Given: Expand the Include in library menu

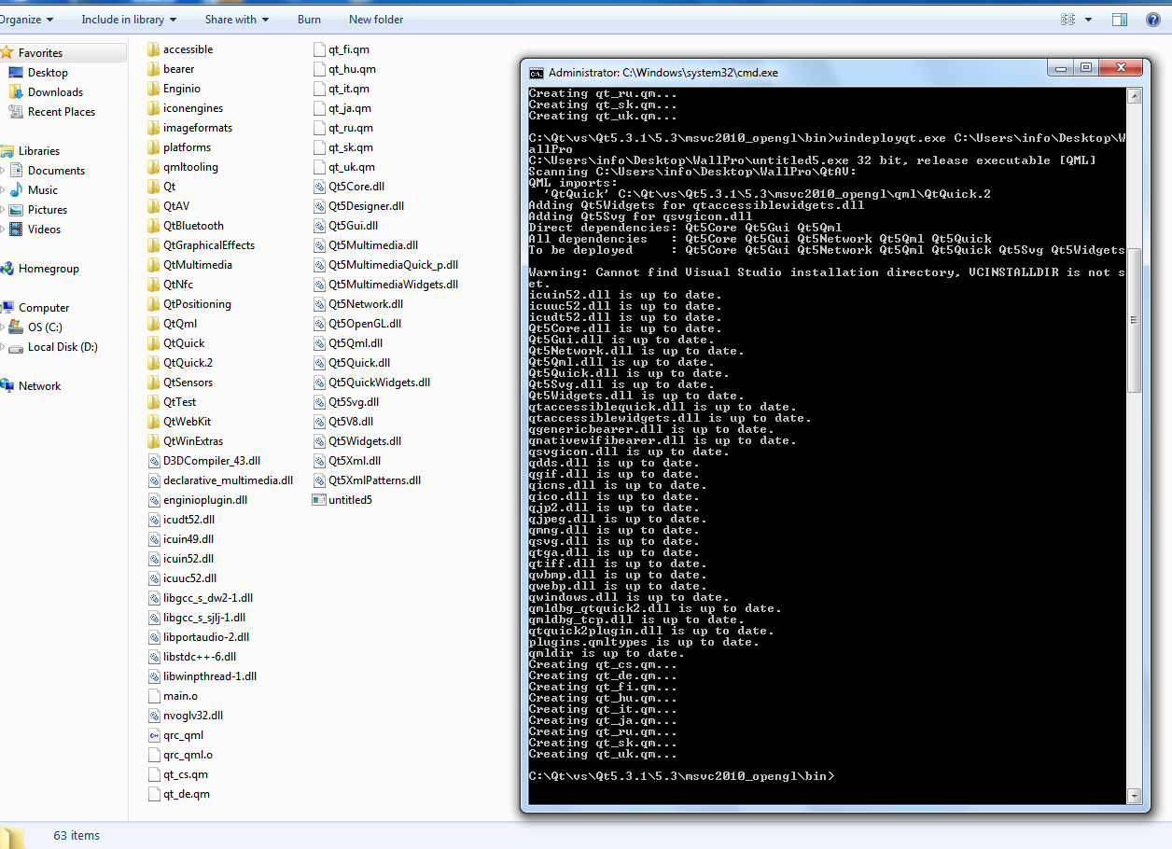Looking at the screenshot, I should tap(129, 19).
